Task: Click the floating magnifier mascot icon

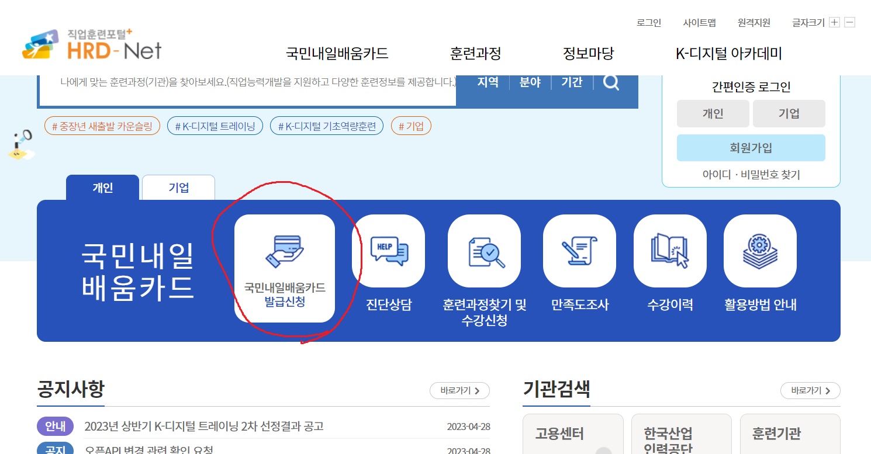Action: coord(21,145)
